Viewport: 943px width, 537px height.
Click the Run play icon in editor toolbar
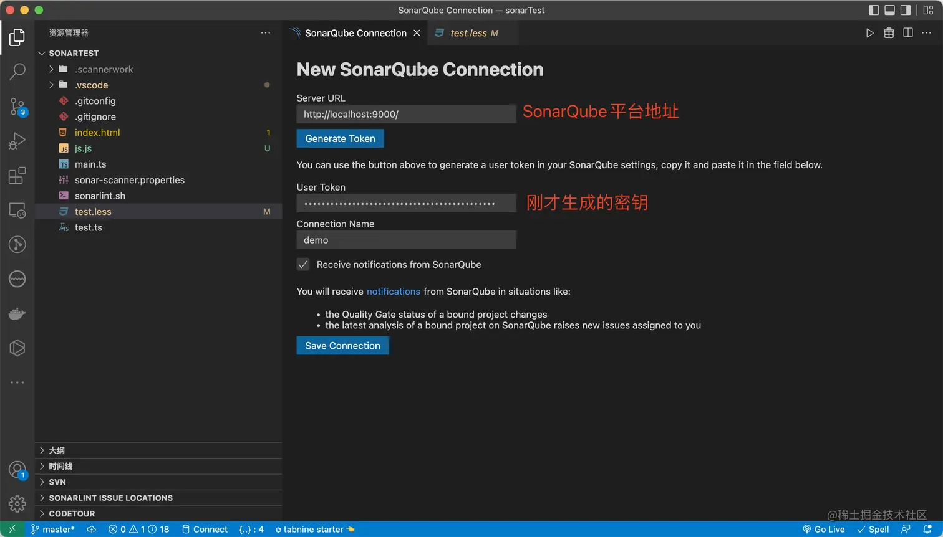[x=869, y=33]
